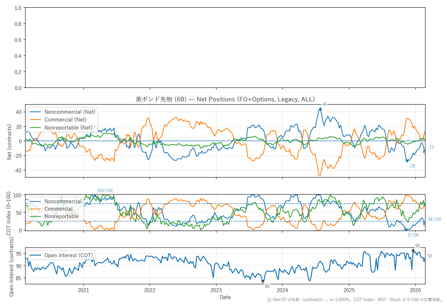Select the Commercial (Net) legend entry
Screen dimensions: 447x305
point(65,120)
